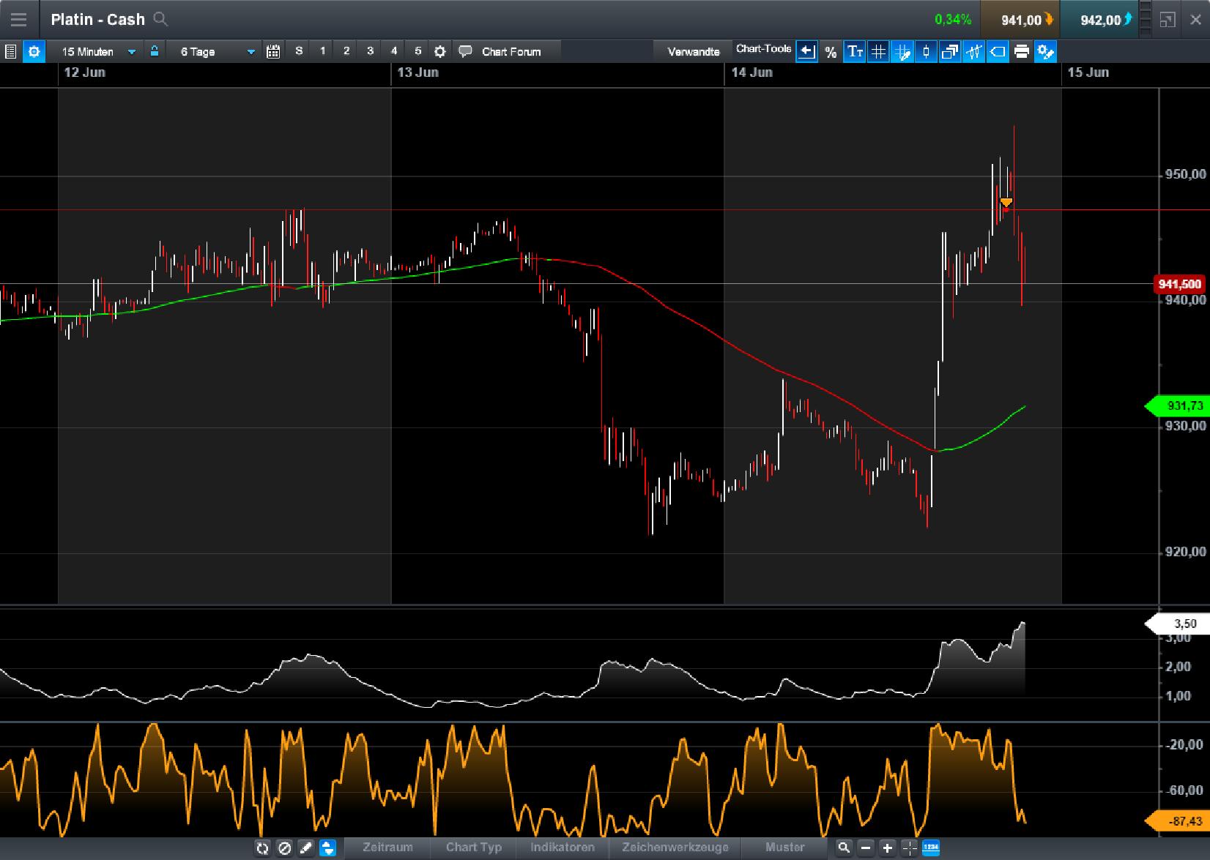Click the print chart icon
The height and width of the screenshot is (860, 1210).
1021,51
